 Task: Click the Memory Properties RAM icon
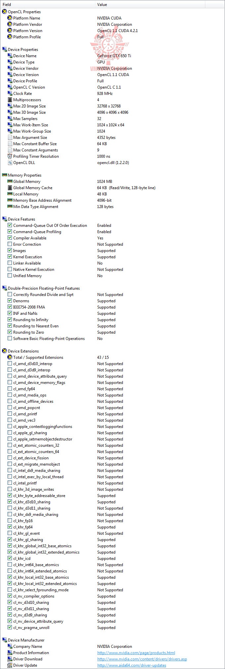[4, 175]
